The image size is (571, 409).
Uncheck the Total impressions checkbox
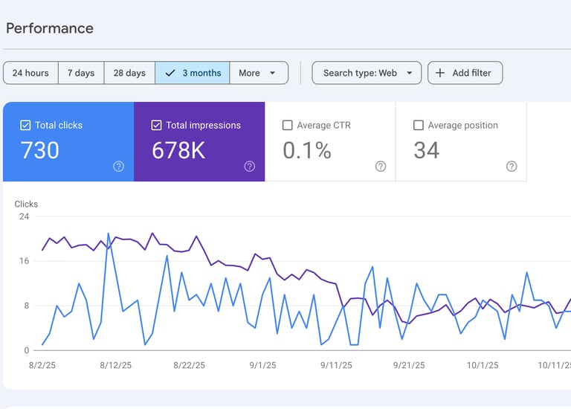click(156, 126)
